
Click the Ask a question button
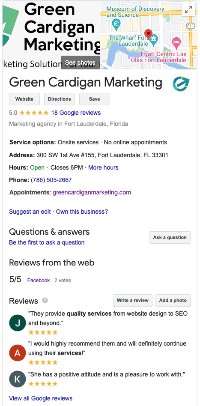tap(170, 237)
